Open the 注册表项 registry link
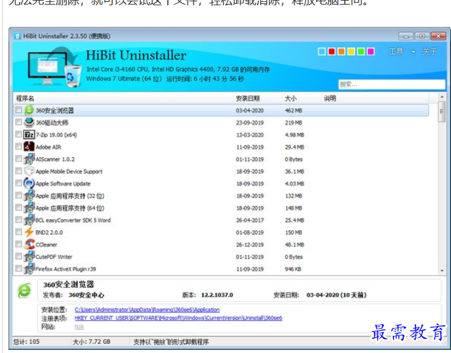Screen dimensions: 451x353 pos(178,318)
